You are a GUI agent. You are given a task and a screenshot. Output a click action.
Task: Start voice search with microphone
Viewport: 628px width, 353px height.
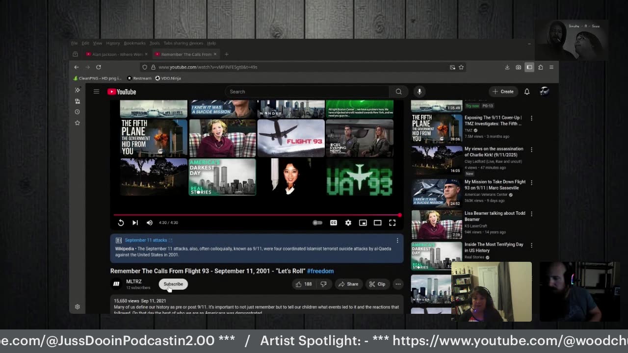[419, 92]
